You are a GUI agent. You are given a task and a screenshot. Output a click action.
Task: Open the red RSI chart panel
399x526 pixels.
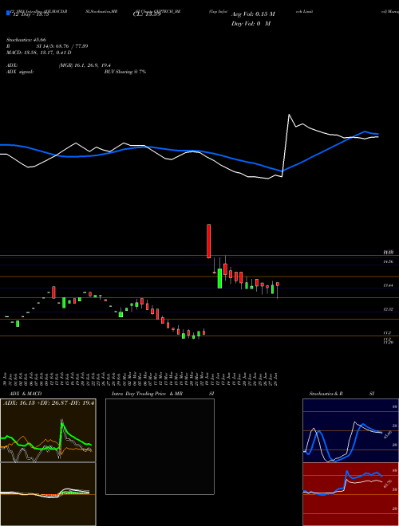(350, 494)
